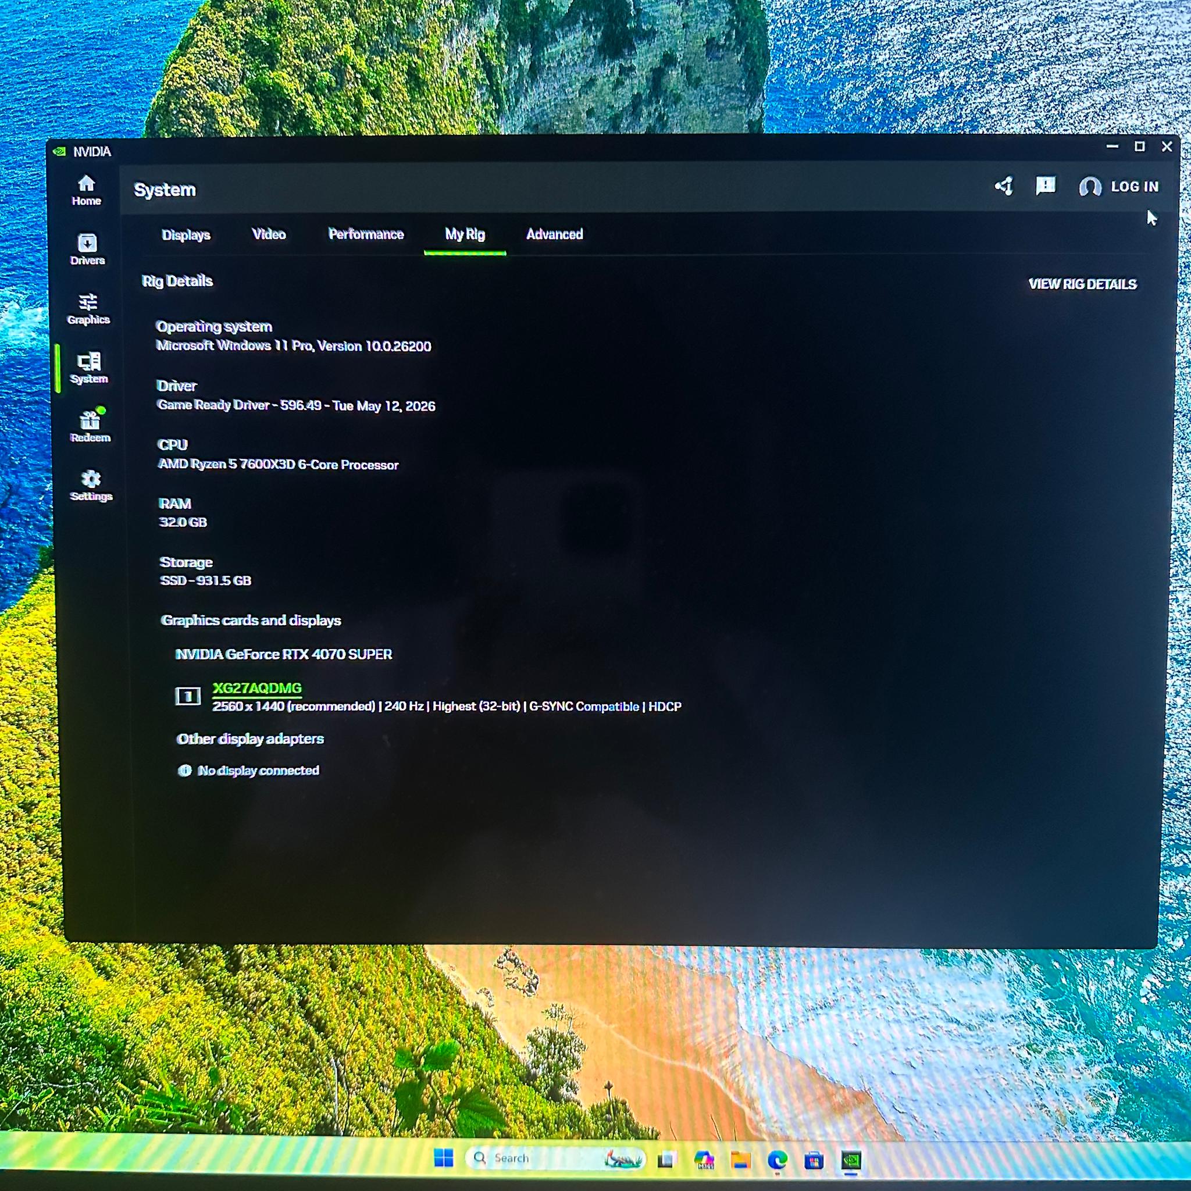
Task: Open the send feedback icon
Action: coord(1046,186)
